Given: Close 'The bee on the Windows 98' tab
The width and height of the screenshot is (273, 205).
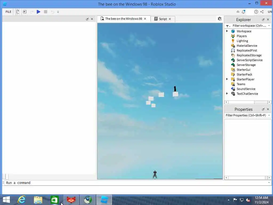Looking at the screenshot, I should (145, 19).
